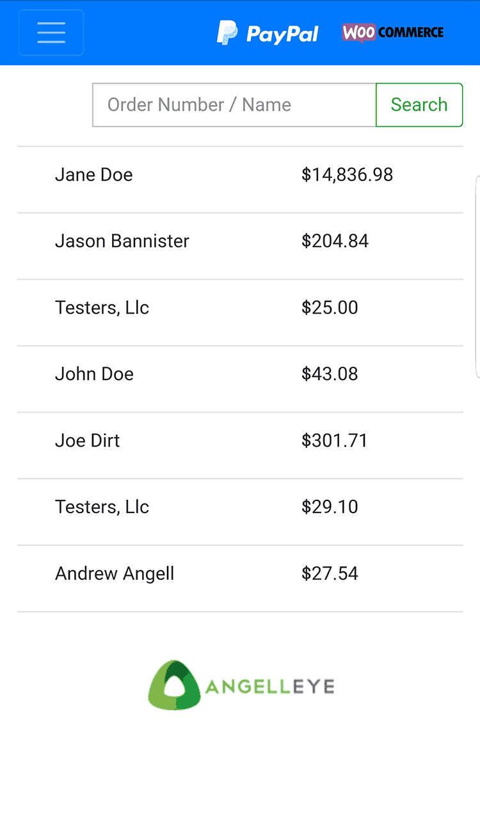Open the hamburger navigation menu
Image resolution: width=480 pixels, height=837 pixels.
(51, 33)
